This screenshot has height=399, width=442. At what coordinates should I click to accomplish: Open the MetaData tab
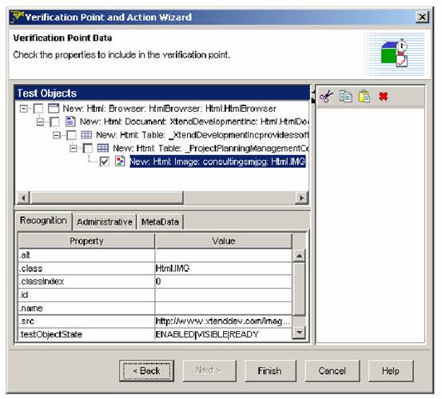160,221
